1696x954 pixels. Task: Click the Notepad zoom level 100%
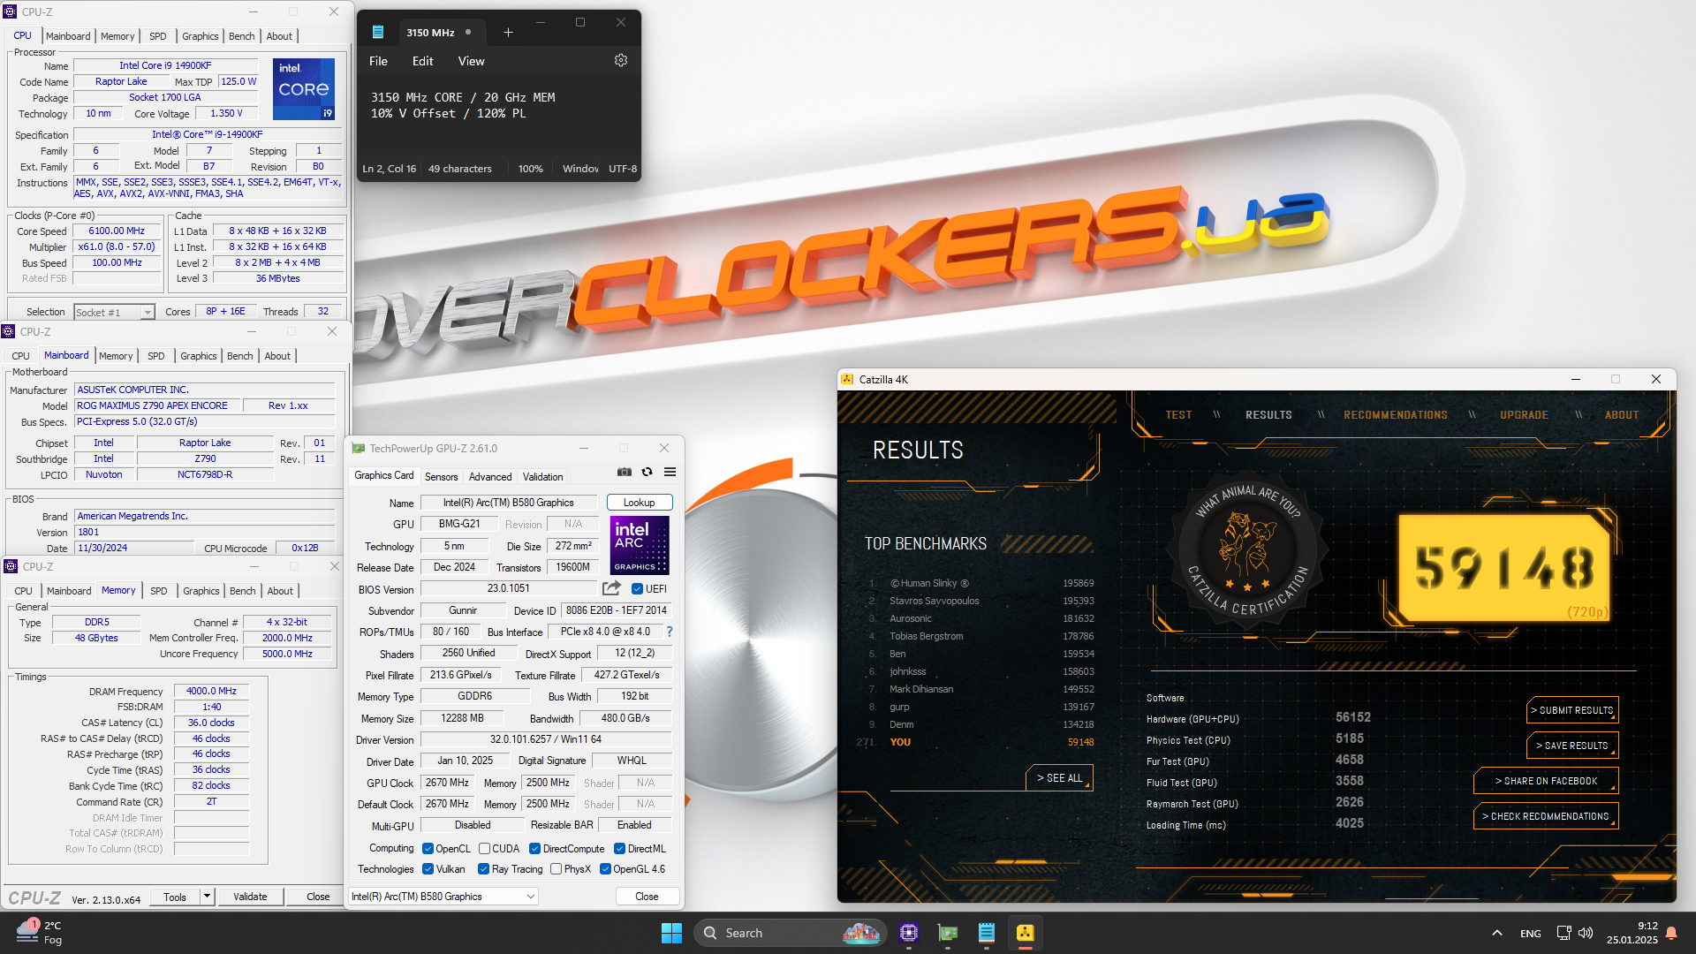click(530, 169)
